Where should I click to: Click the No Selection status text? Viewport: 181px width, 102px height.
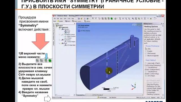[113, 97]
